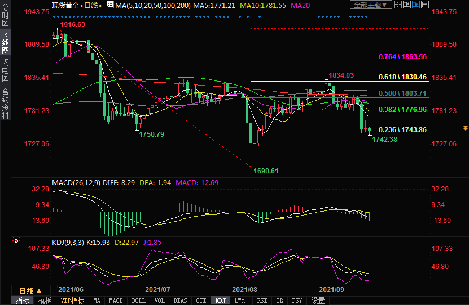
Task: Open 设置 in the bottom indicator bar
Action: 318,300
